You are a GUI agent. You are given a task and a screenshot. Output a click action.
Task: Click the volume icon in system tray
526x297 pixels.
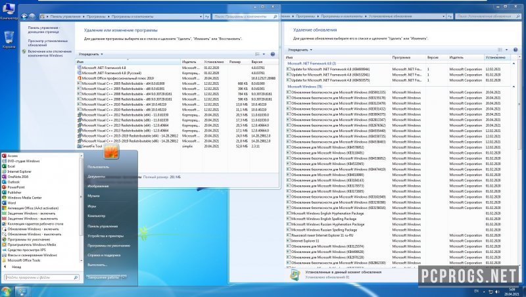pos(497,292)
